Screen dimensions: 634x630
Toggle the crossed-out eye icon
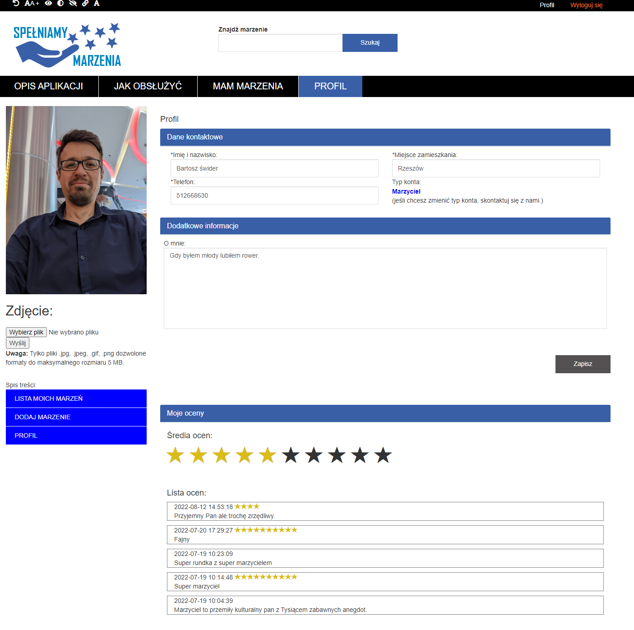tap(73, 3)
